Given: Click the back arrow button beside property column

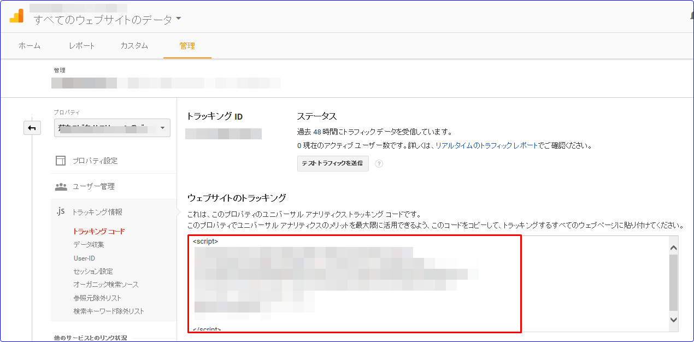Looking at the screenshot, I should click(32, 128).
